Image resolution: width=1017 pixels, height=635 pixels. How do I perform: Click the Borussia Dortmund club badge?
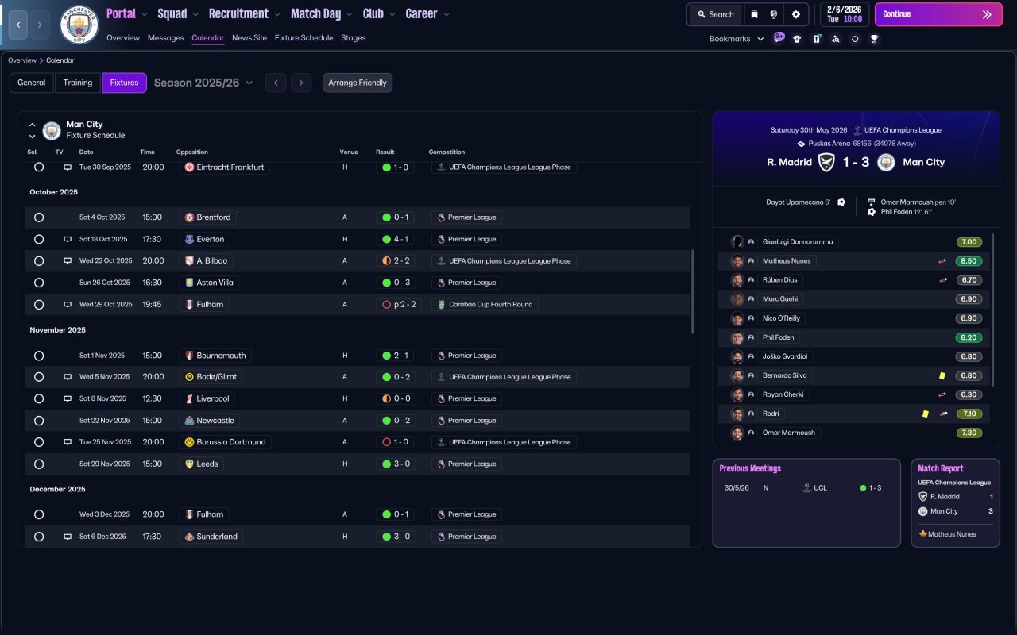pyautogui.click(x=189, y=442)
